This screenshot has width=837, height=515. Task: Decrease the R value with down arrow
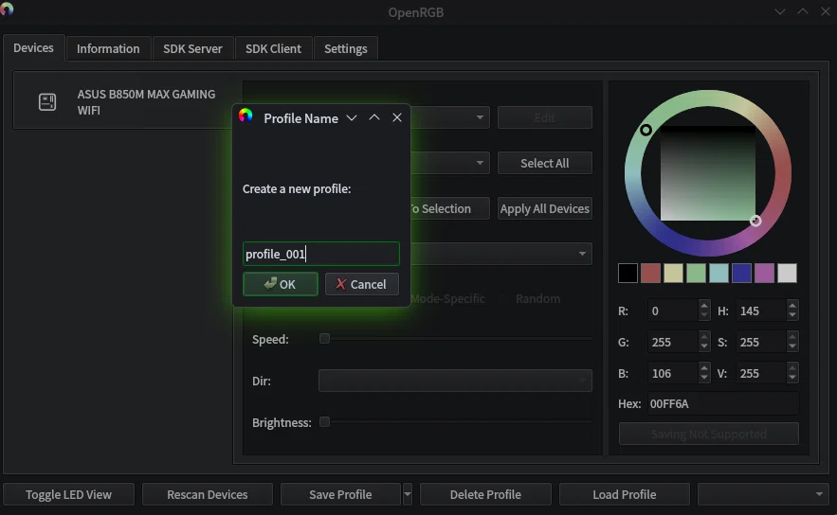704,315
